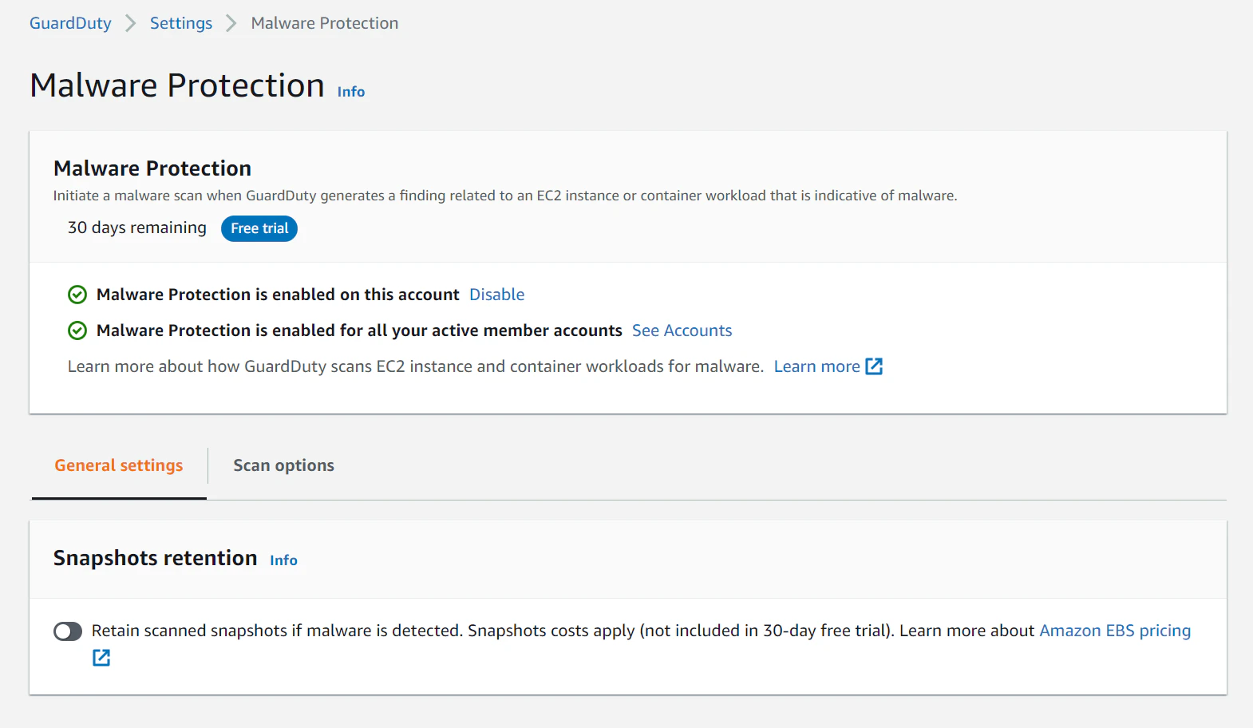Click the 'Malware Protection is enabled on this account' status text

(x=278, y=295)
